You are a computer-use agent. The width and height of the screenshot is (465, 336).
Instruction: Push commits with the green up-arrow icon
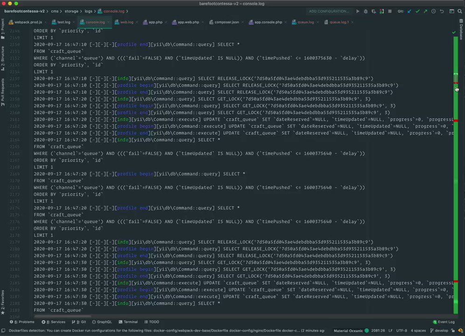(425, 11)
